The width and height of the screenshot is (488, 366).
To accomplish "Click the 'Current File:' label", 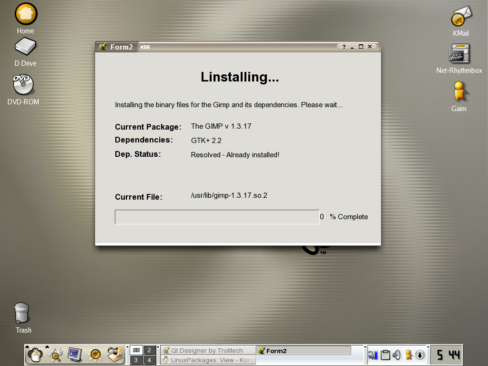I will (139, 197).
